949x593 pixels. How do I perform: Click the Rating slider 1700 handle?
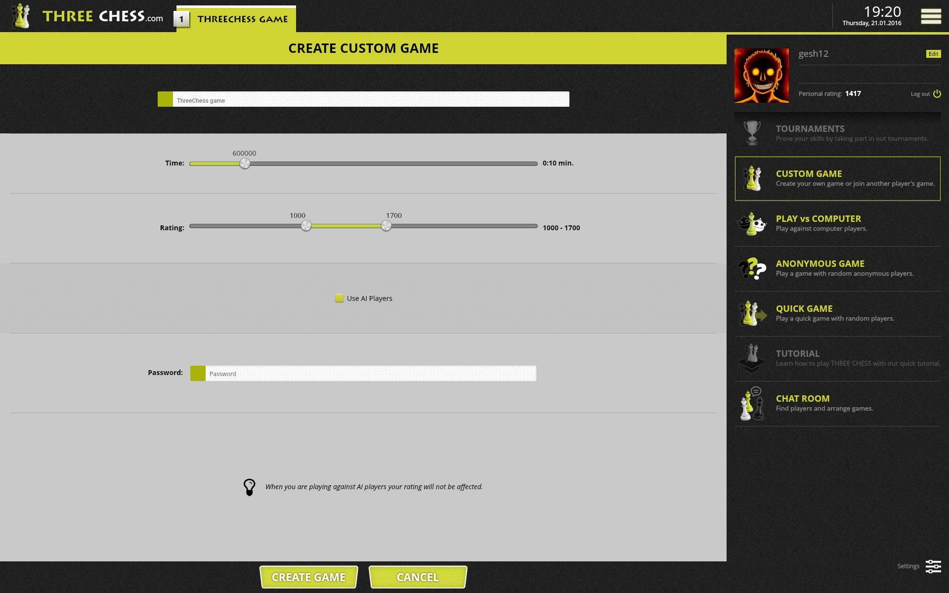pos(386,226)
